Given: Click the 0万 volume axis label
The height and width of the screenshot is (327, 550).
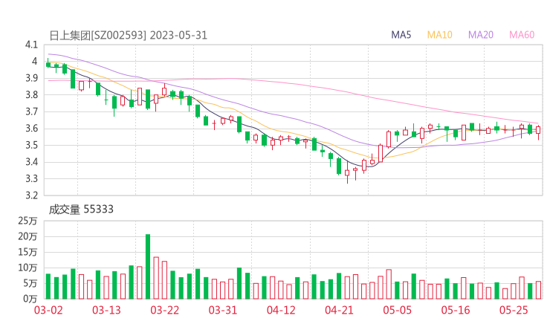Looking at the screenshot, I should pos(30,299).
